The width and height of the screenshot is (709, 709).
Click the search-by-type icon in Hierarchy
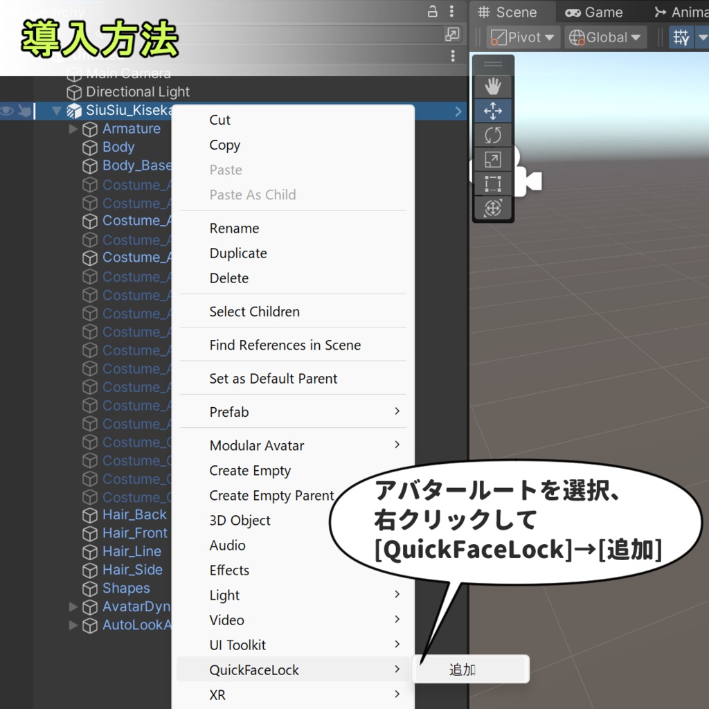click(452, 34)
